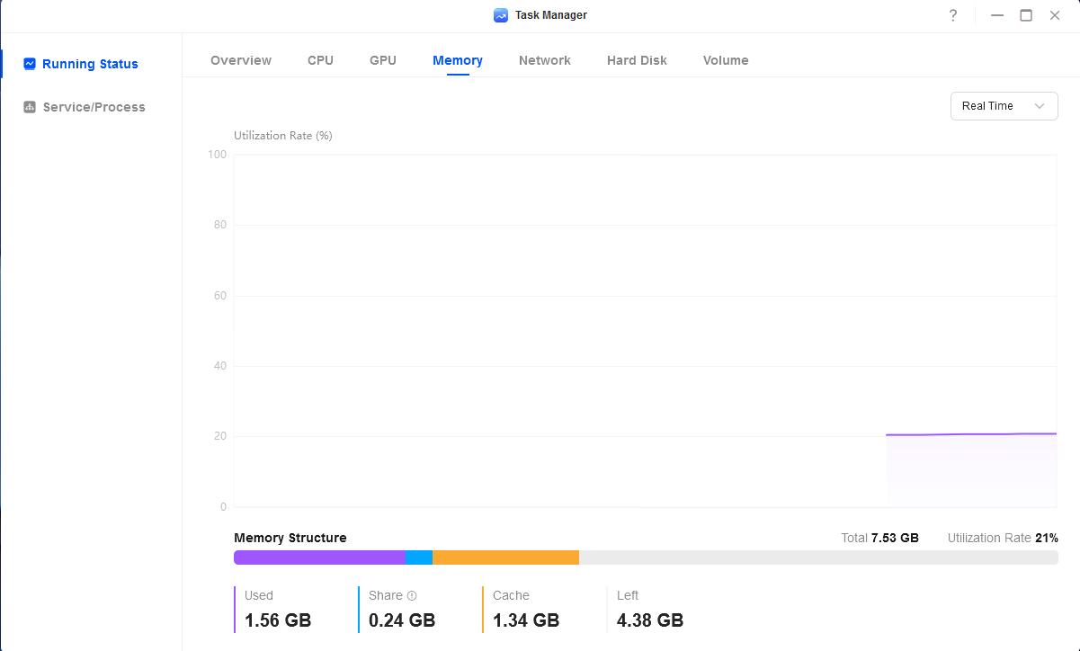Click the Running Status chart icon
1080x651 pixels.
30,64
